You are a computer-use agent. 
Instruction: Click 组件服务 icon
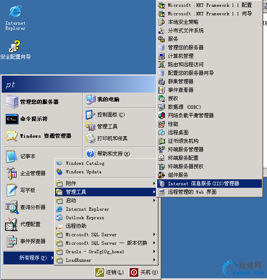tap(161, 175)
